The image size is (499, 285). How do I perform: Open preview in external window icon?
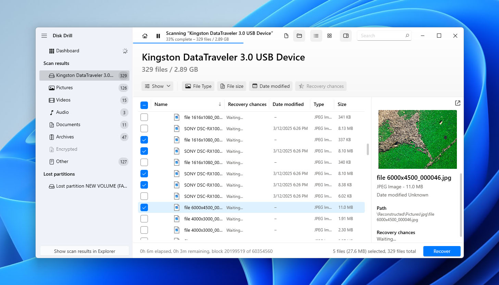click(x=458, y=103)
